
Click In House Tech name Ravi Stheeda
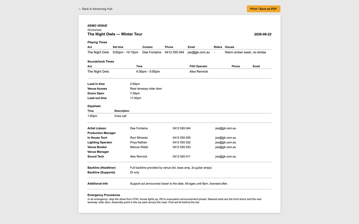click(139, 138)
